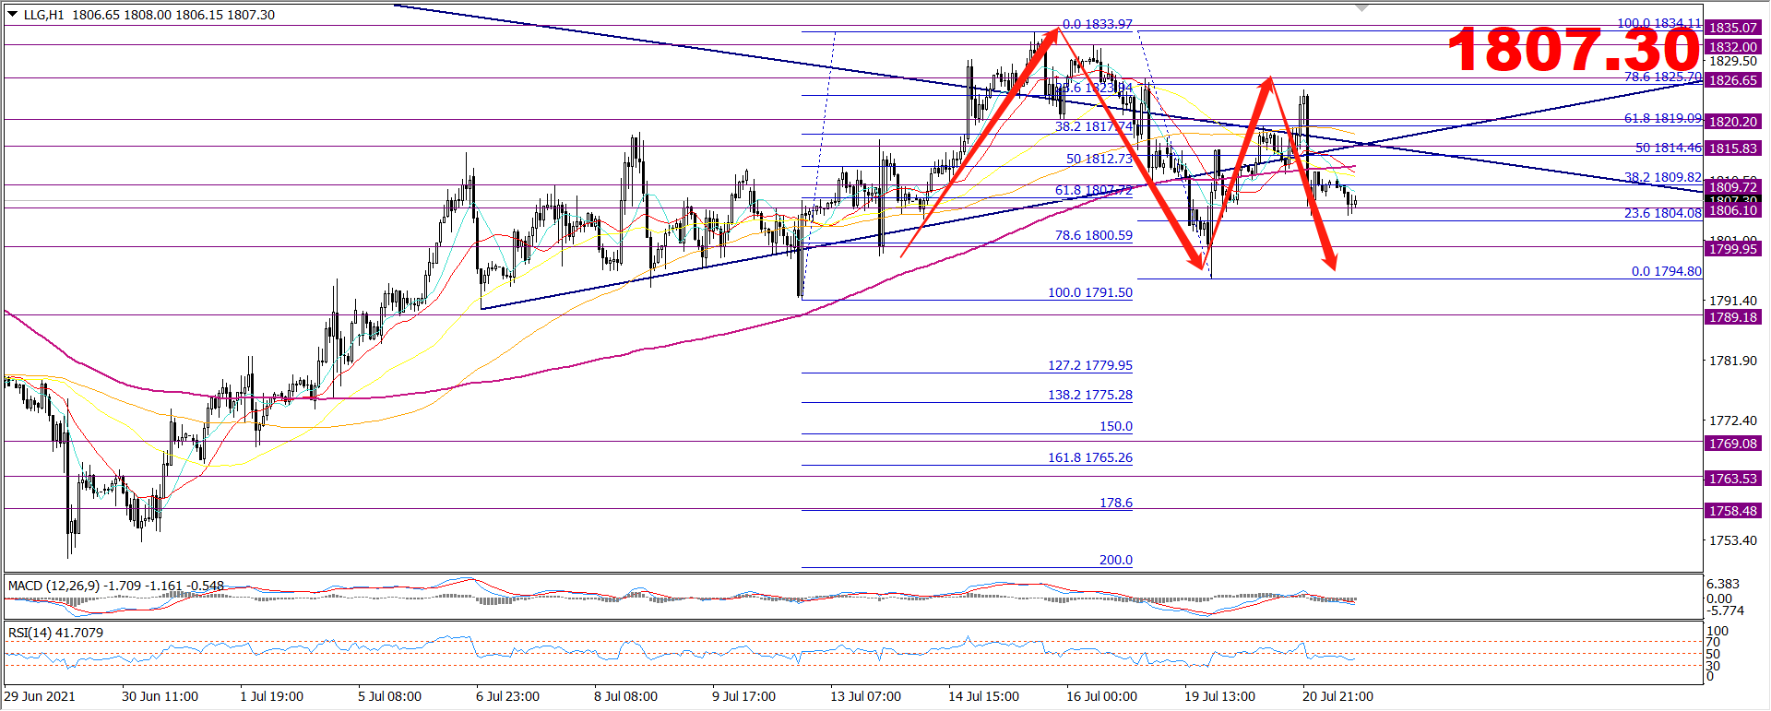Screen dimensions: 1771x711
Task: Select Fibonacci extension label 200.0
Action: click(1116, 560)
